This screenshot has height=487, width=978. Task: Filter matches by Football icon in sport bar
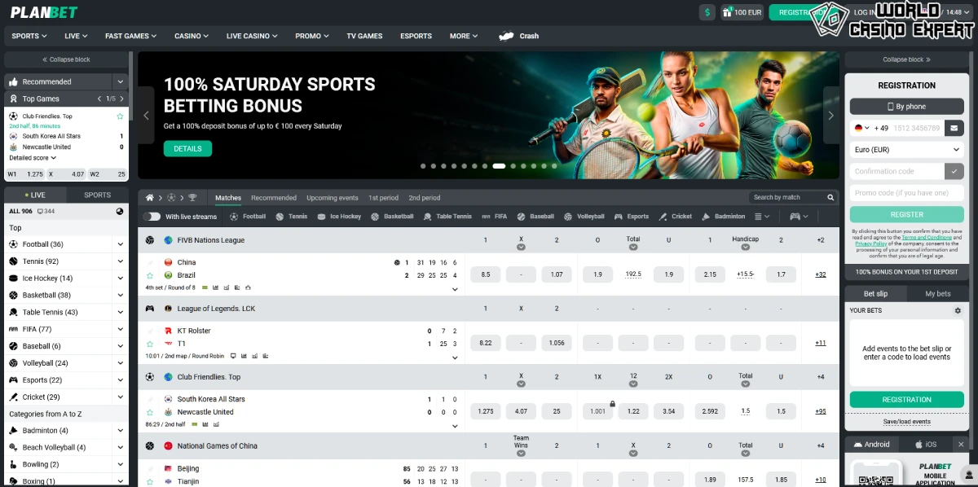click(x=248, y=217)
